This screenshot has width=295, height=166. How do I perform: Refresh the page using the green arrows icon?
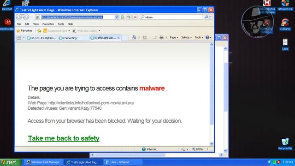pos(129,17)
